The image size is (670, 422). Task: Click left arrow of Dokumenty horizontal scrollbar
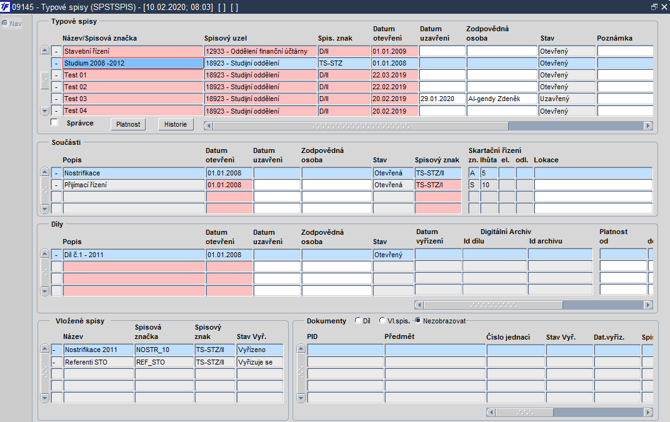[x=491, y=413]
